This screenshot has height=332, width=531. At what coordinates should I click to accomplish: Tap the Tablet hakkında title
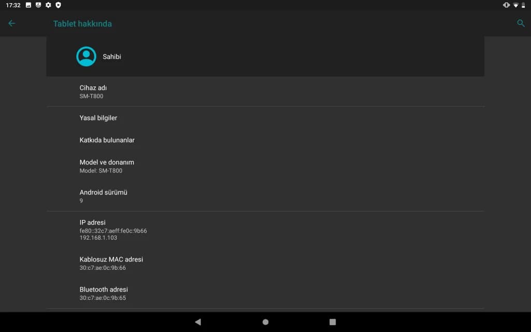82,24
